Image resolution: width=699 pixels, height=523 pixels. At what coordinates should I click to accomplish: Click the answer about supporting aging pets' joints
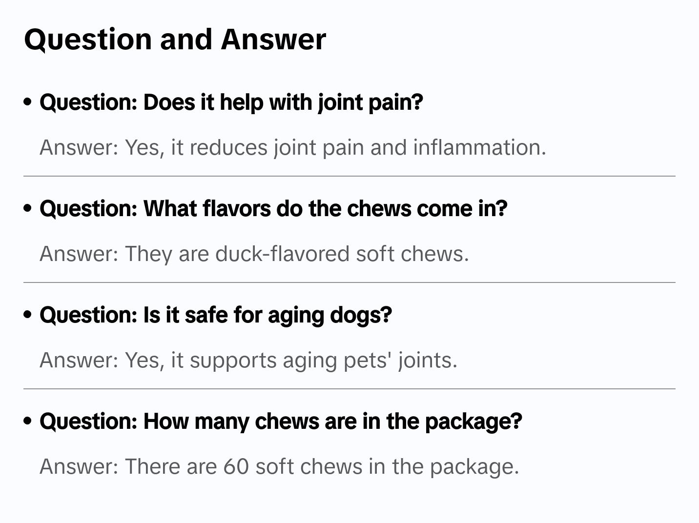point(248,360)
